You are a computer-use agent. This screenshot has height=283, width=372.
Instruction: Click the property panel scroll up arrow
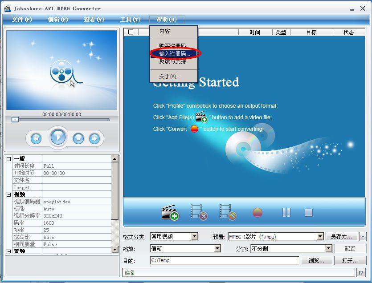tap(115, 159)
